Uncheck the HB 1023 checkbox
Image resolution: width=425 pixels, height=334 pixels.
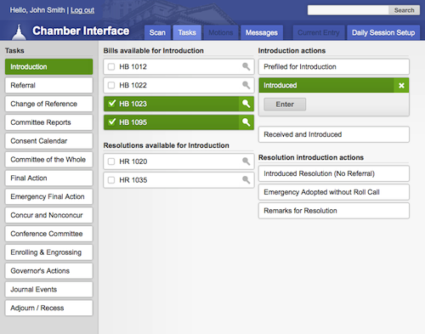tap(112, 103)
